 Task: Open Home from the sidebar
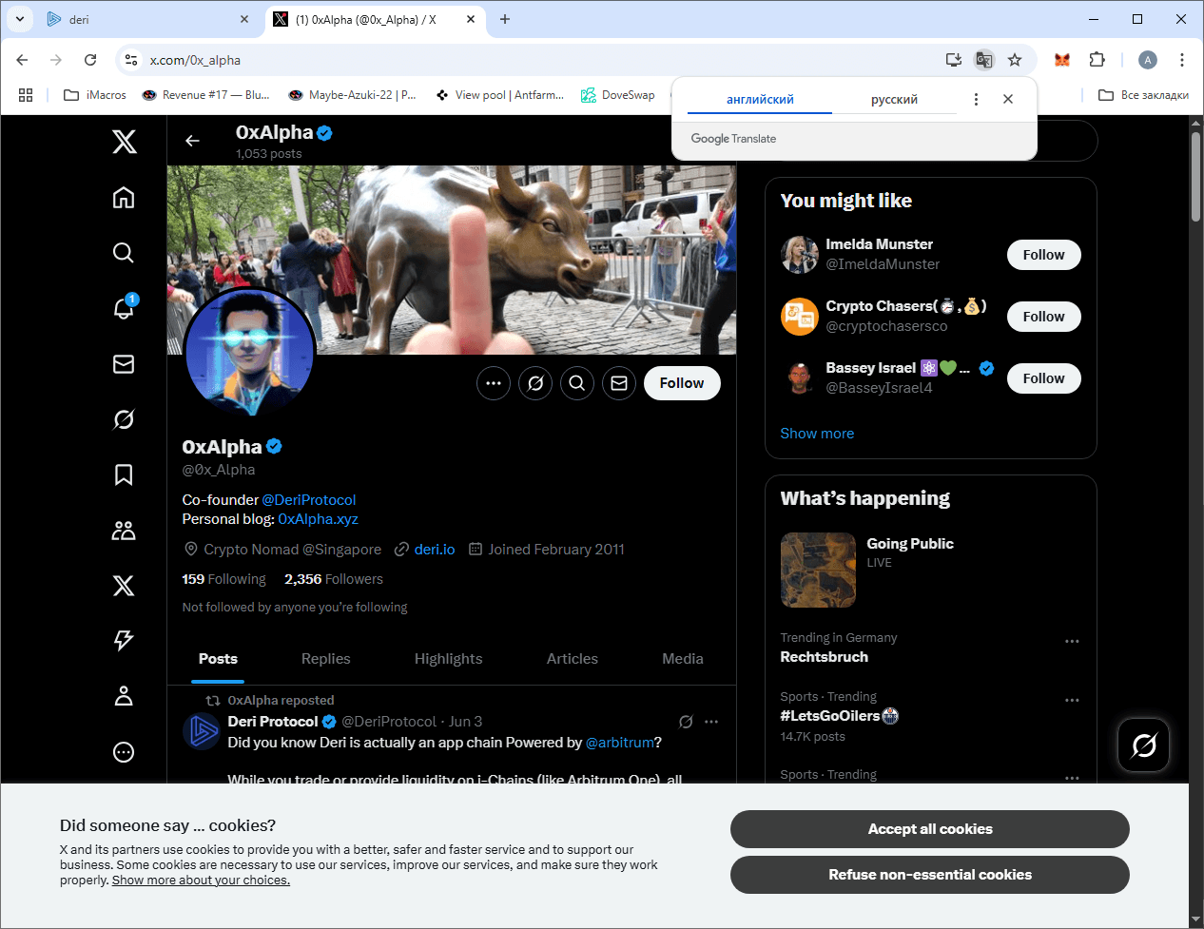coord(124,197)
